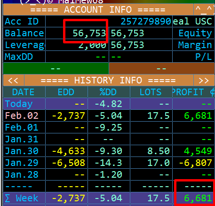This screenshot has width=215, height=206.
Task: Select the Jan.31 date row
Action: 22,139
